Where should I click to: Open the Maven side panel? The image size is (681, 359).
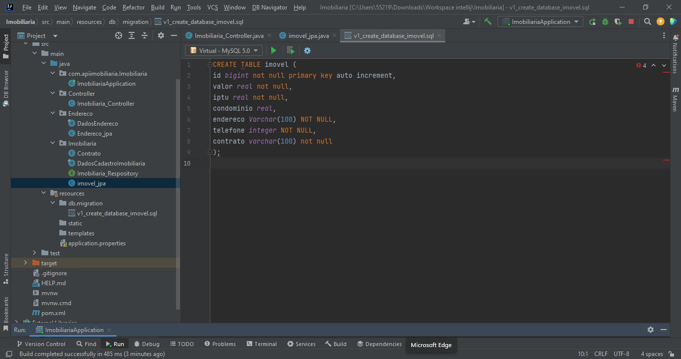coord(675,98)
